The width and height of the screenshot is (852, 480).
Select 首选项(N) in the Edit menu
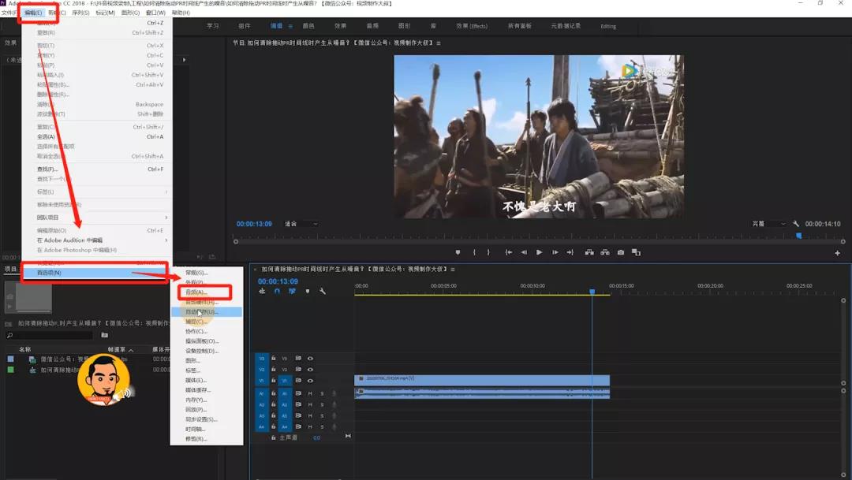[x=97, y=273]
